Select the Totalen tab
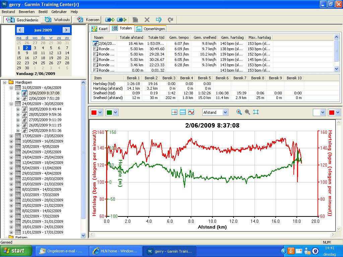Screen dimensions: 343x257 point(122,28)
